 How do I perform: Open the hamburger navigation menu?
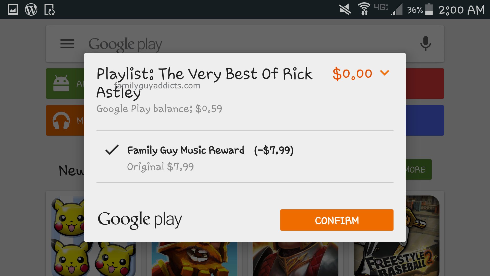coord(67,44)
